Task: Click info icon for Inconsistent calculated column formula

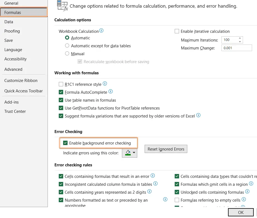Action: [155, 184]
